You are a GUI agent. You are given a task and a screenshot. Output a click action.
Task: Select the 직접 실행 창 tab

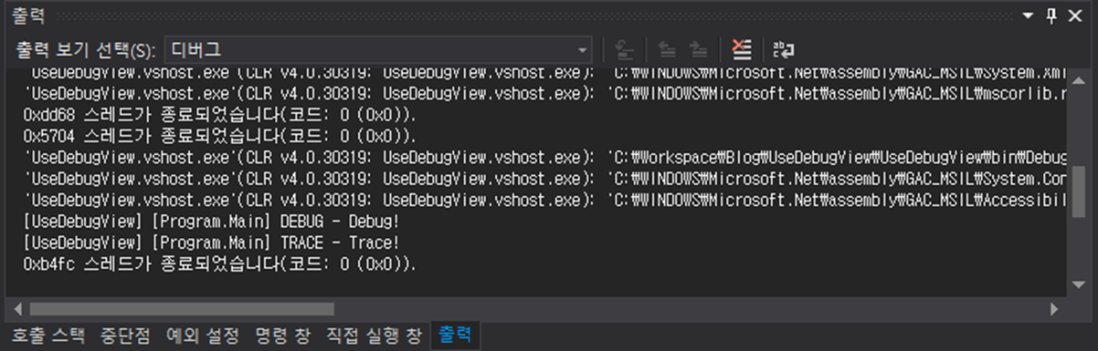point(375,335)
